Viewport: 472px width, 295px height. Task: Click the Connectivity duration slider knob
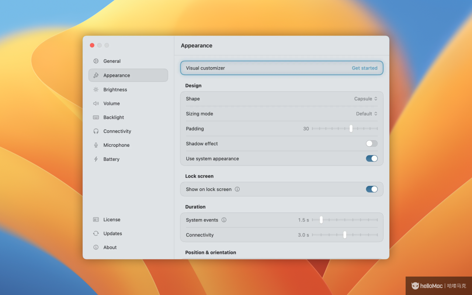pyautogui.click(x=345, y=235)
